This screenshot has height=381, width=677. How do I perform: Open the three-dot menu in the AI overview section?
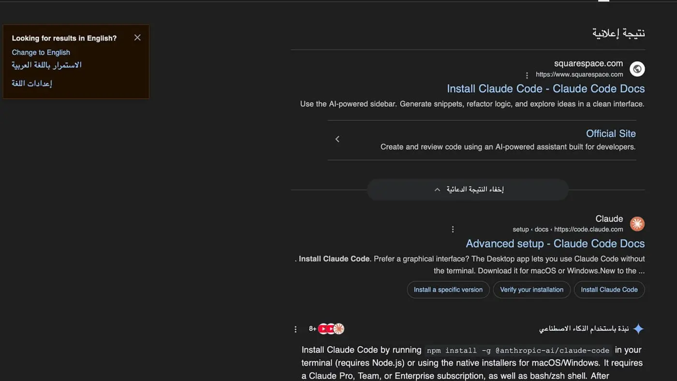pos(295,329)
